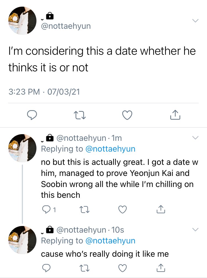Share the 'chilling on this bench' reply
This screenshot has height=278, width=207.
[161, 209]
